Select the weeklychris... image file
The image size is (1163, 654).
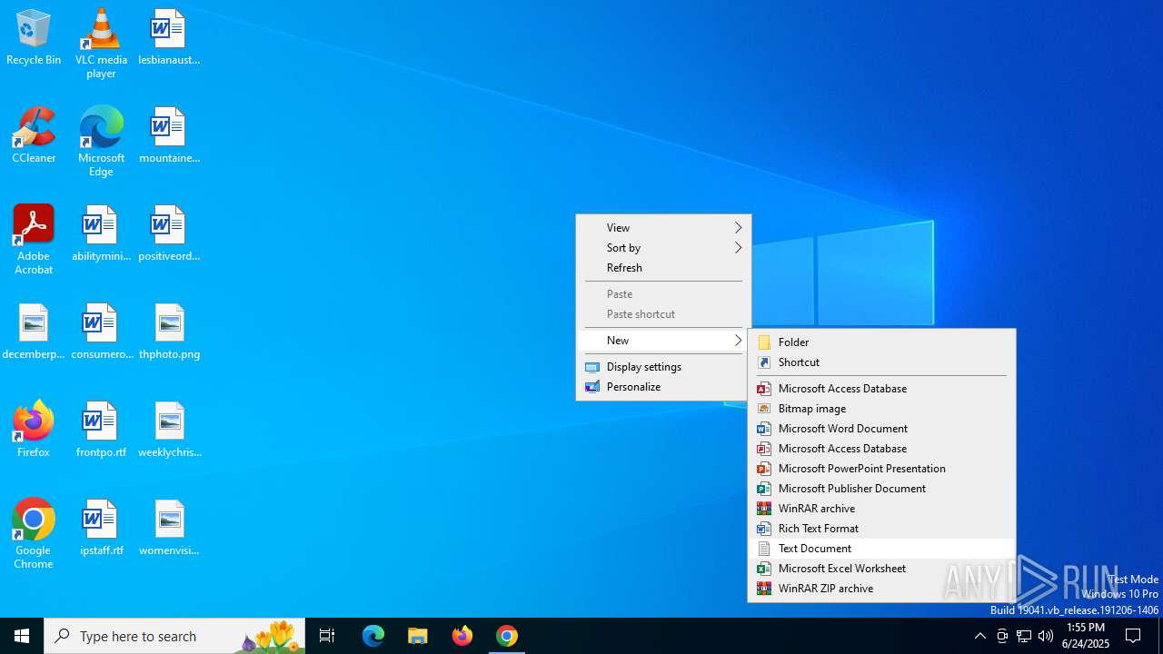[x=169, y=430]
